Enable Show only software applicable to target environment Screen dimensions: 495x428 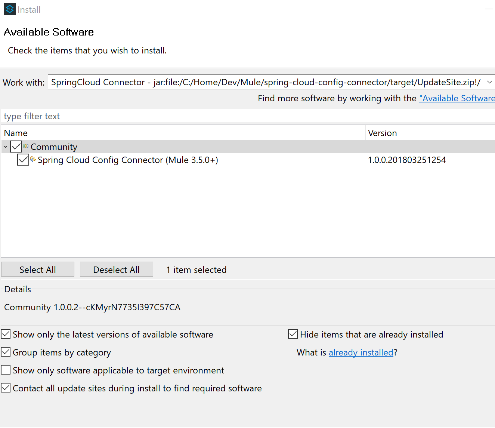click(6, 370)
